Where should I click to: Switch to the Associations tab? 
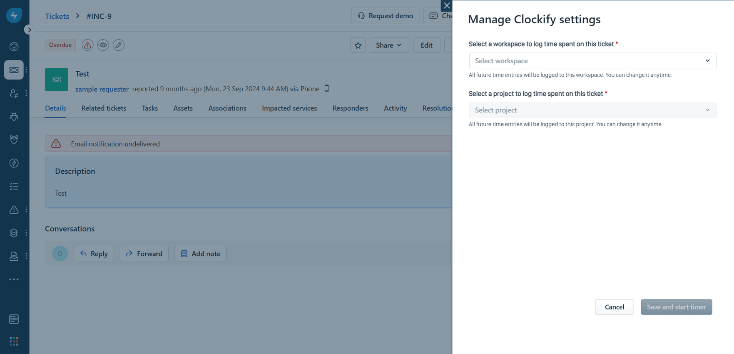coord(227,108)
